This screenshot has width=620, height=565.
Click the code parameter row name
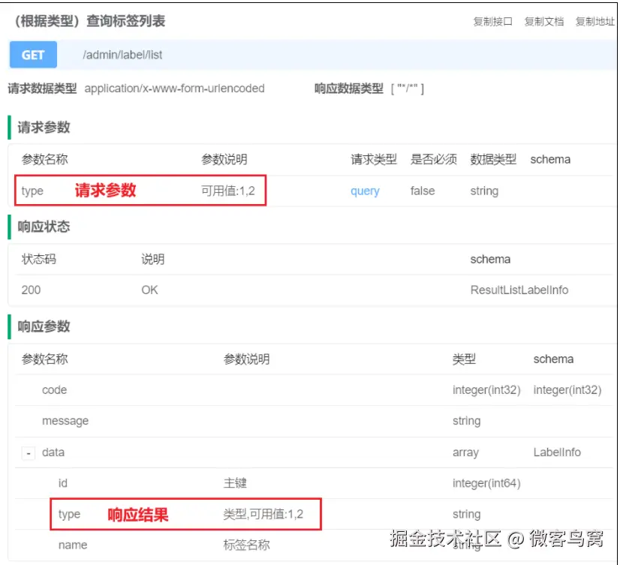55,390
